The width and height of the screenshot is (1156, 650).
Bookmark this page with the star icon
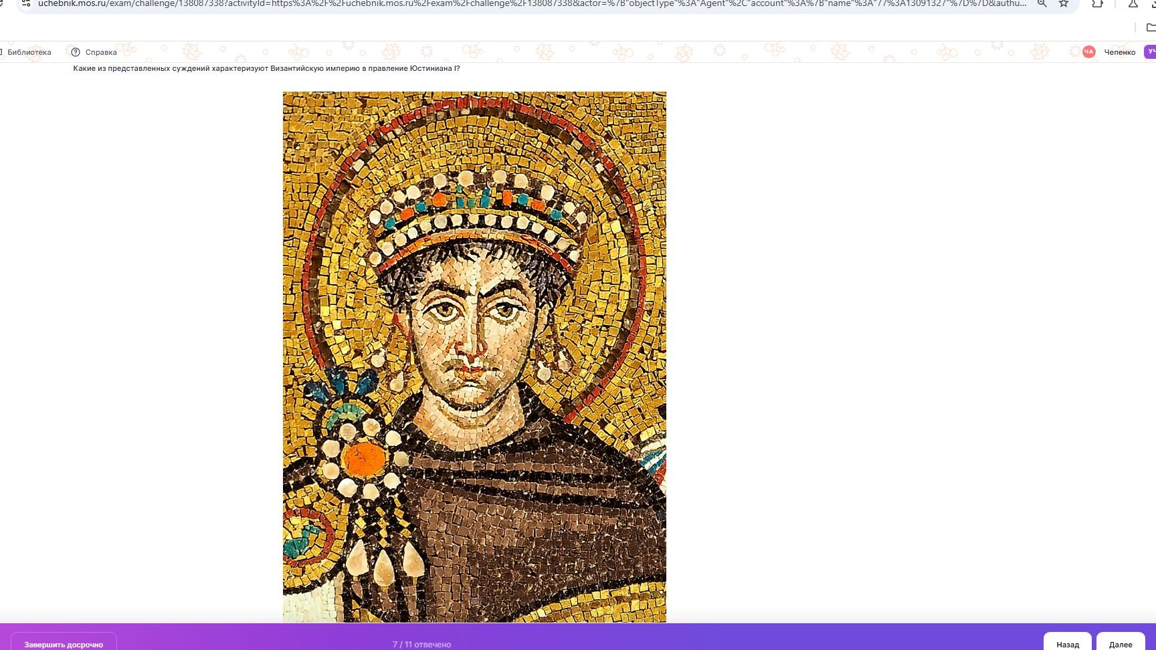click(1064, 3)
